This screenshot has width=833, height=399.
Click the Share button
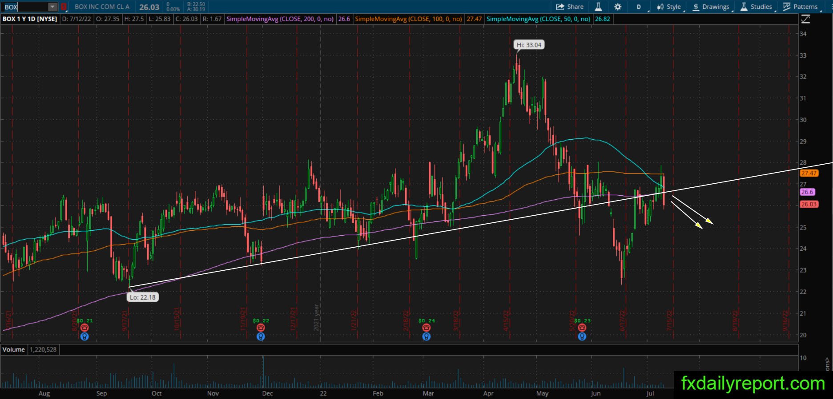click(570, 7)
